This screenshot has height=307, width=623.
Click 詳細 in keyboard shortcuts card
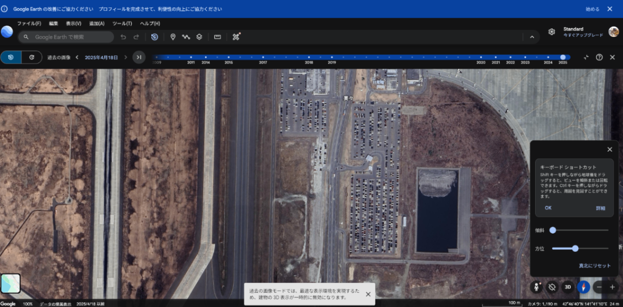(600, 208)
